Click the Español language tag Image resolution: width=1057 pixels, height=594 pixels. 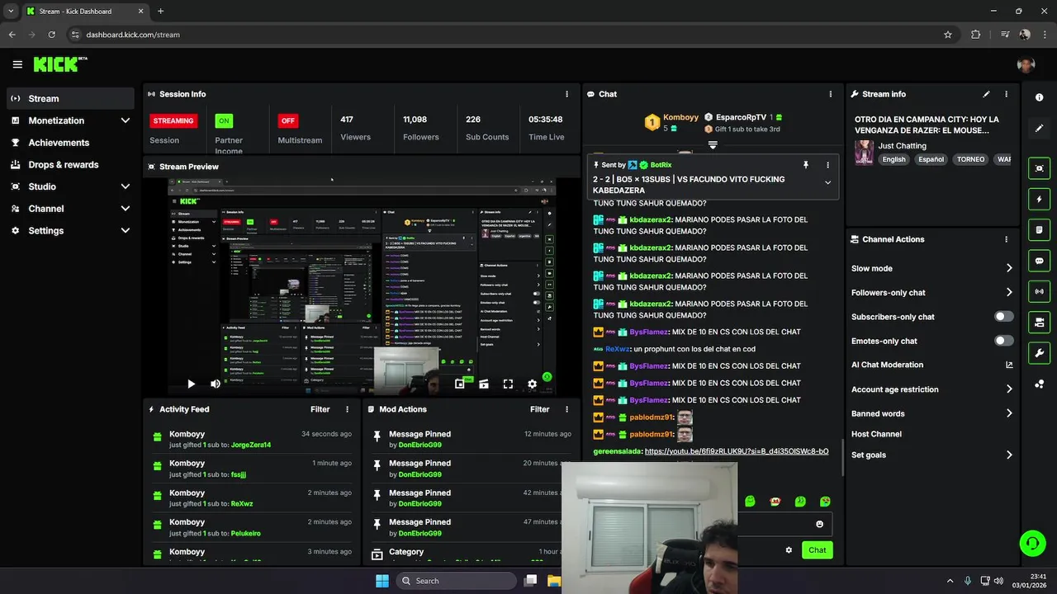pyautogui.click(x=931, y=159)
